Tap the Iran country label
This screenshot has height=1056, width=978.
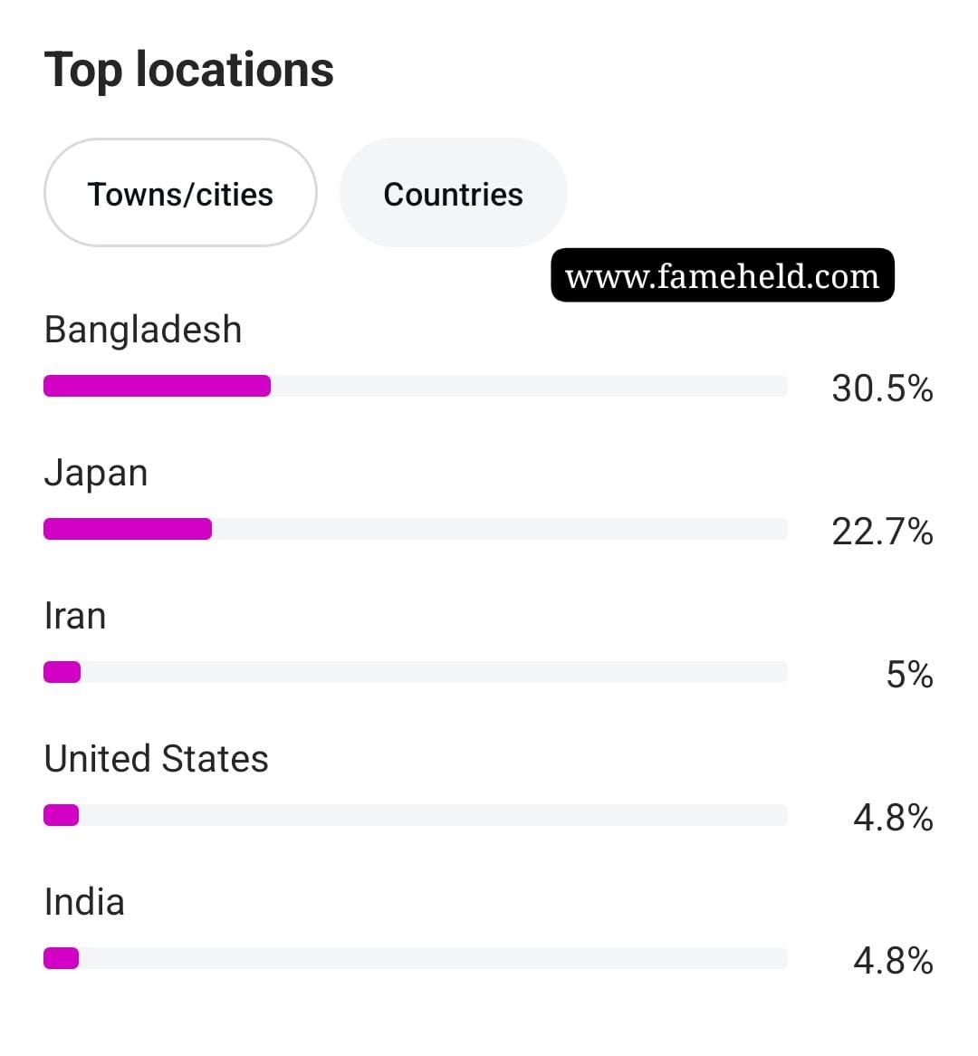(x=75, y=616)
